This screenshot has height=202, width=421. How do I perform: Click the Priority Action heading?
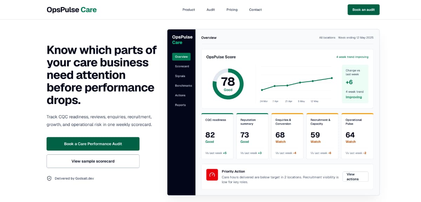233,171
